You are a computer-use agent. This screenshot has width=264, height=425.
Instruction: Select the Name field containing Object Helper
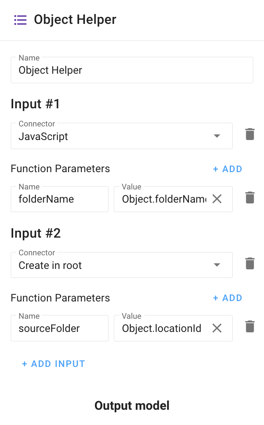(x=132, y=70)
